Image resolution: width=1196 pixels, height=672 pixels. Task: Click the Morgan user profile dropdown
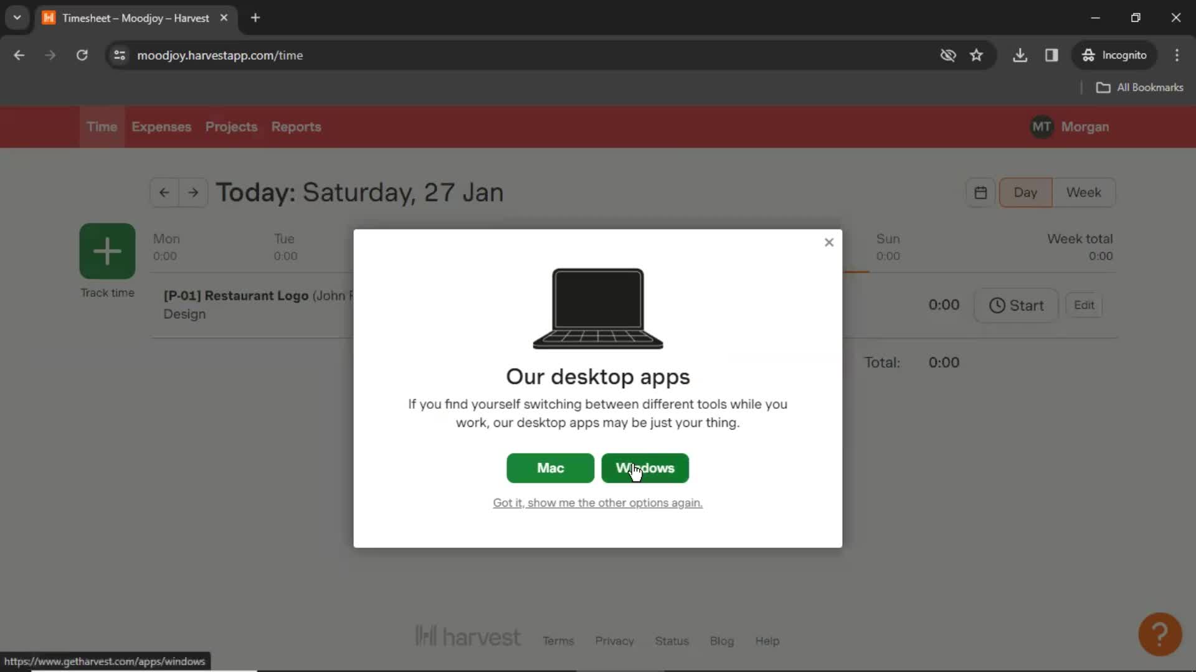pos(1071,127)
